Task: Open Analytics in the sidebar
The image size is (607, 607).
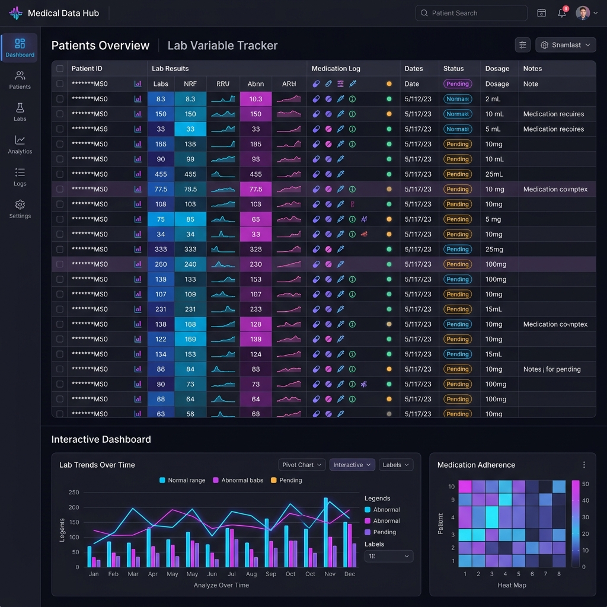Action: (x=20, y=145)
